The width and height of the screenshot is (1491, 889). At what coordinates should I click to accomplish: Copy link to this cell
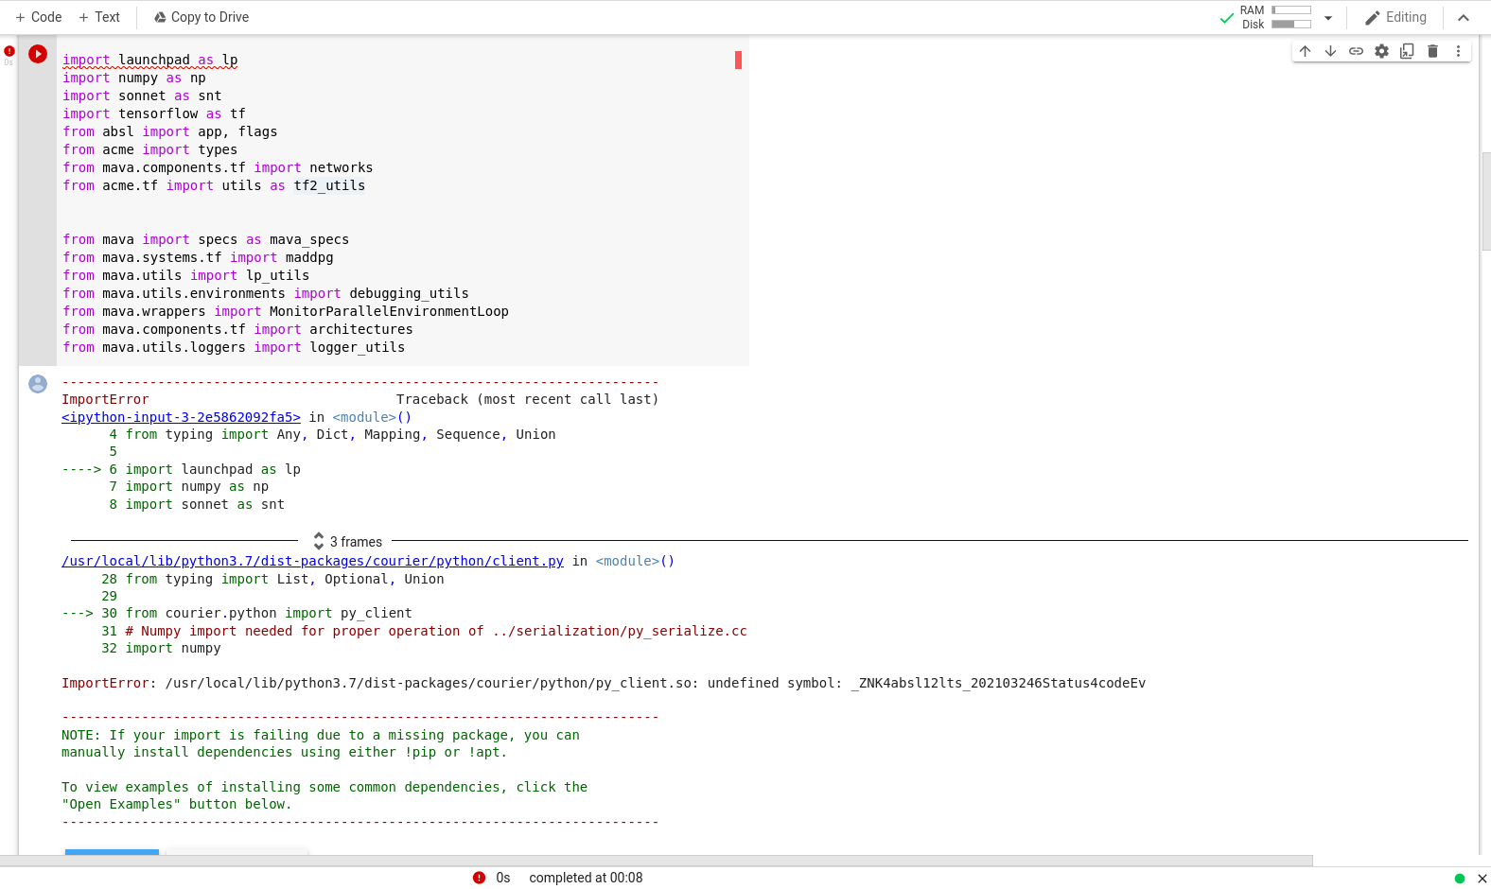(x=1356, y=51)
